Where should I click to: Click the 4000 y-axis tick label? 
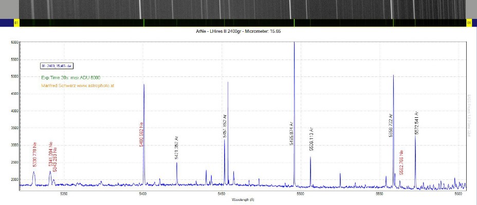click(x=14, y=111)
